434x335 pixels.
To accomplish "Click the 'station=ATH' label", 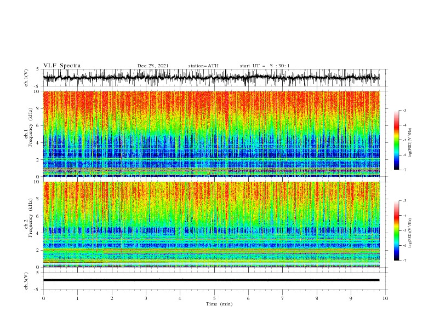I will [x=203, y=66].
